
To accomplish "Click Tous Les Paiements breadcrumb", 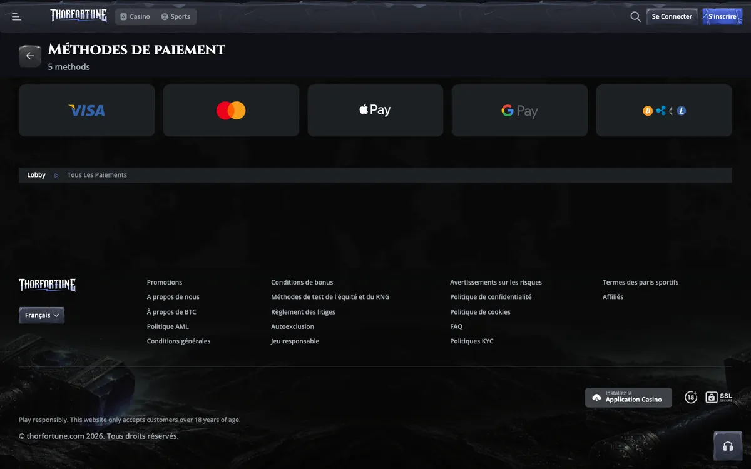I will coord(97,175).
